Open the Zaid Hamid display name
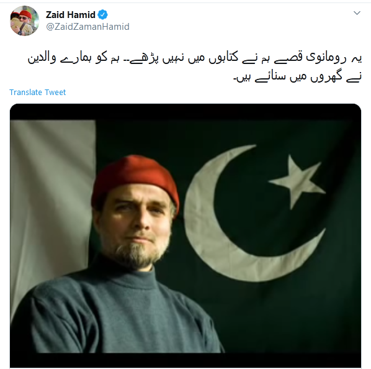 coord(71,15)
